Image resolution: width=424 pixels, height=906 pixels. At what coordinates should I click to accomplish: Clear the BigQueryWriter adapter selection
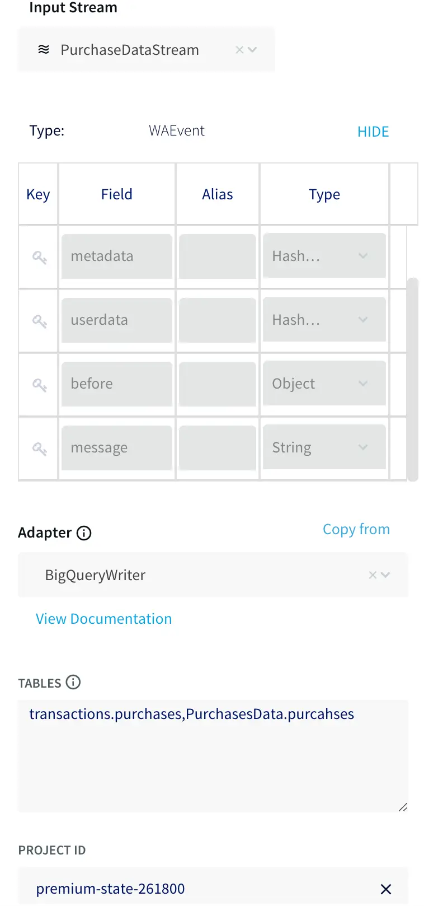click(x=373, y=575)
